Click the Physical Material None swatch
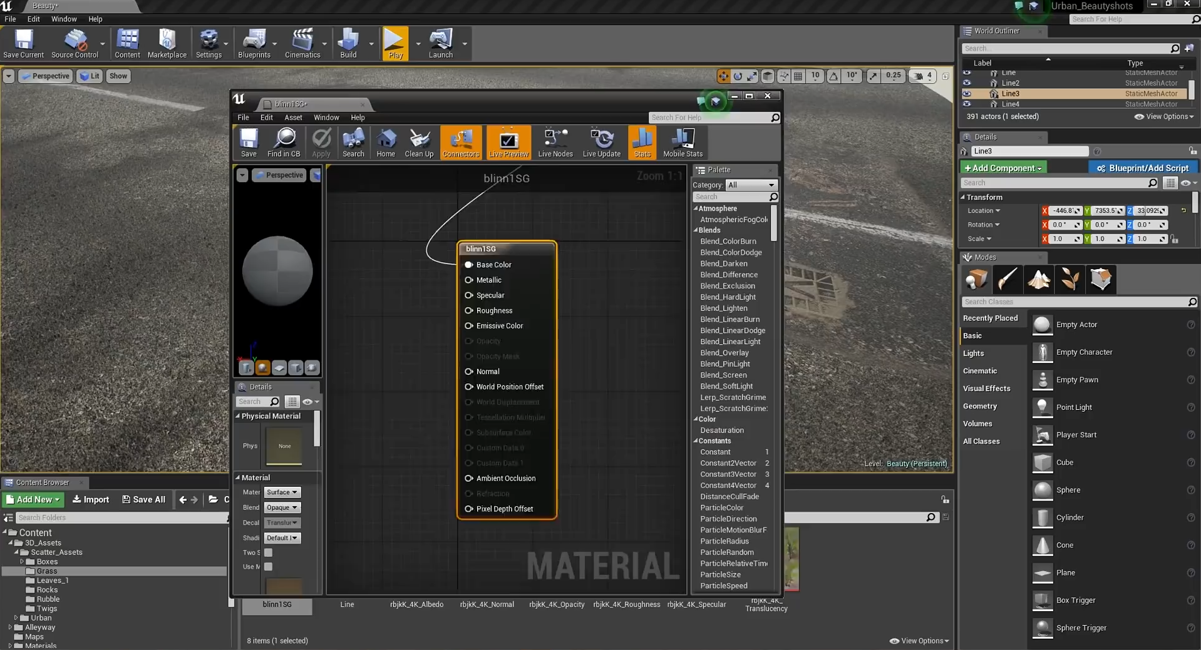The height and width of the screenshot is (650, 1201). 284,446
